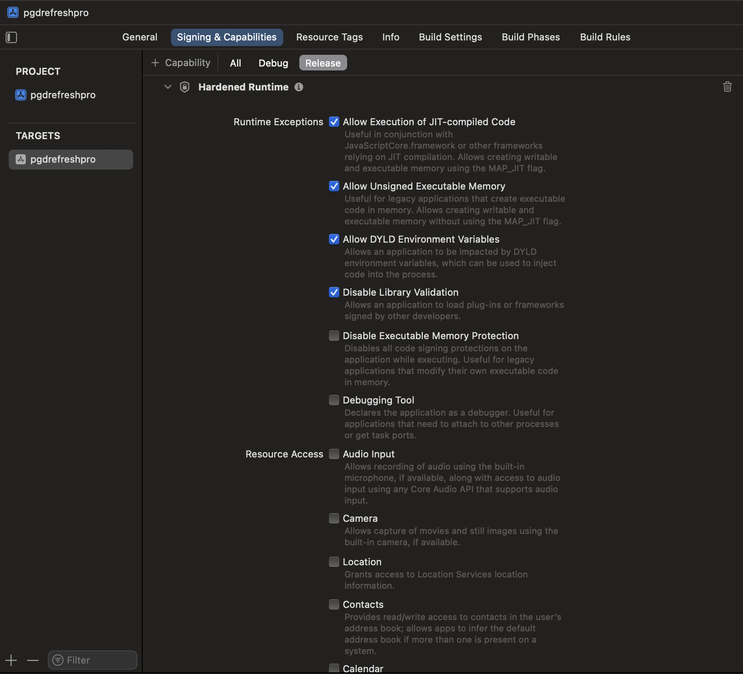Viewport: 743px width, 674px height.
Task: Delete Hardened Runtime with the trash icon
Action: coord(727,87)
